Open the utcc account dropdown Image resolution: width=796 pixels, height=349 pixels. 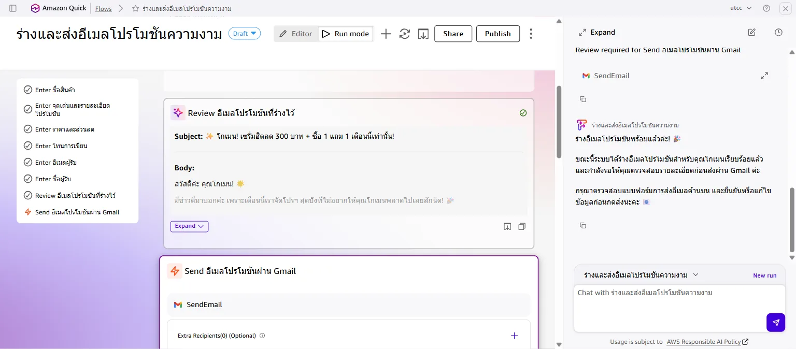[x=741, y=8]
